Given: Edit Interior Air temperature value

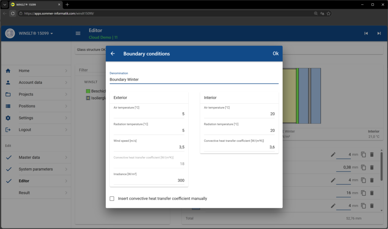Looking at the screenshot, I should 239,114.
